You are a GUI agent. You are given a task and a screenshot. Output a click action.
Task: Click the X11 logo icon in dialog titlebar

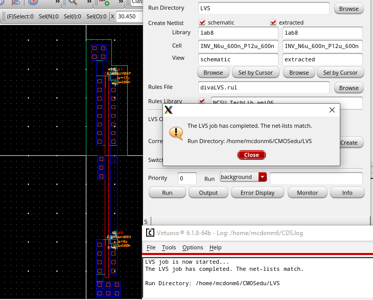click(x=168, y=110)
